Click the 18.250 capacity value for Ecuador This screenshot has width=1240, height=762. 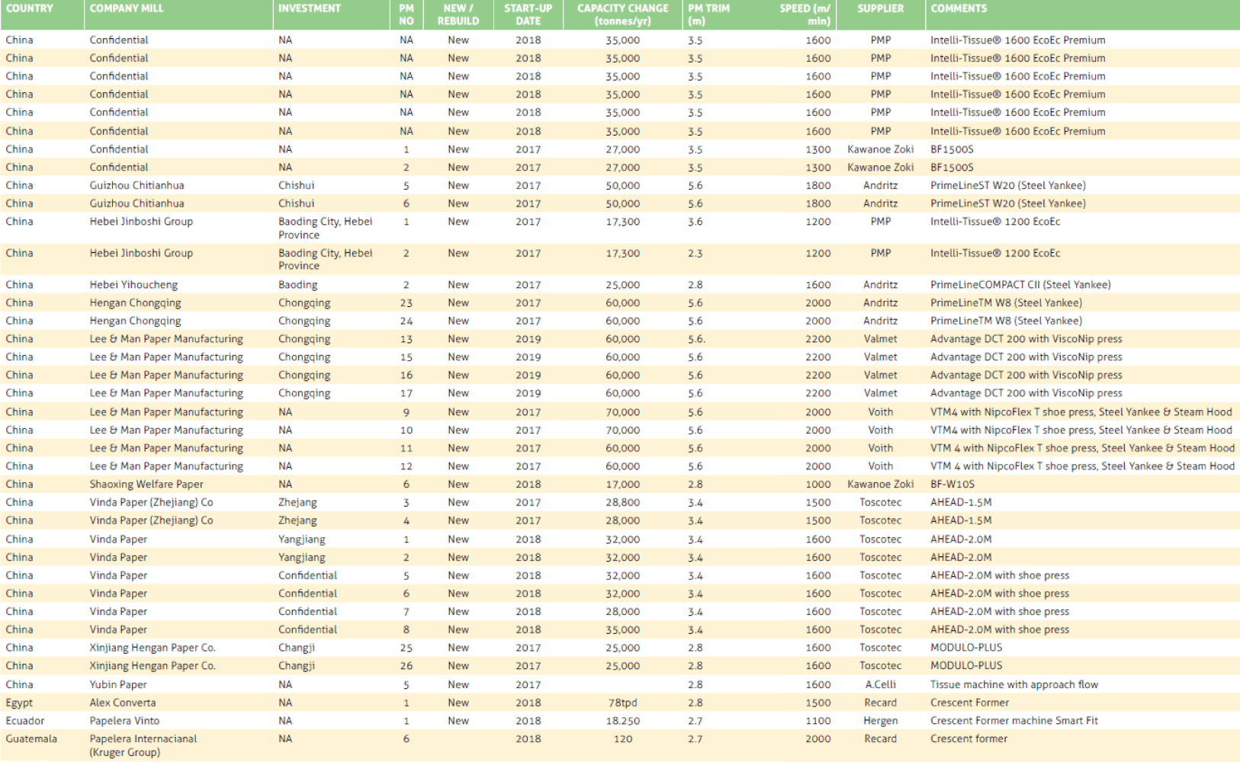pyautogui.click(x=623, y=721)
